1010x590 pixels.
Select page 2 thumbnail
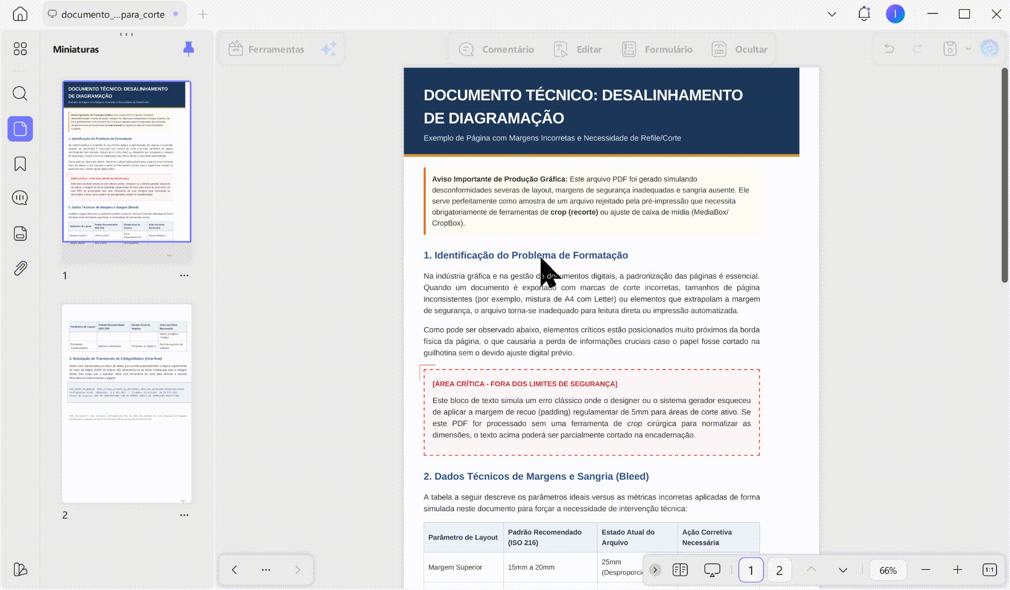click(127, 404)
